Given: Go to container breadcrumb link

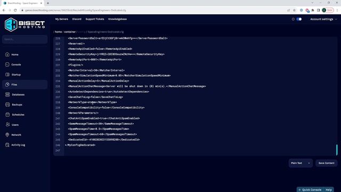Looking at the screenshot, I should pos(70,32).
